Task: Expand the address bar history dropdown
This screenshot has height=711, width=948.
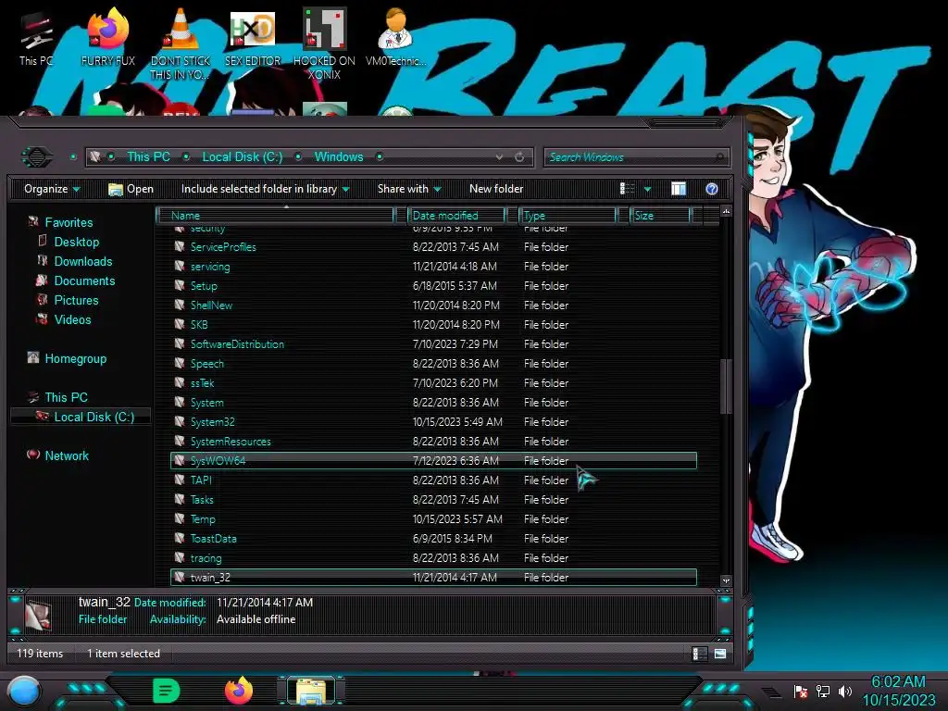Action: point(499,157)
